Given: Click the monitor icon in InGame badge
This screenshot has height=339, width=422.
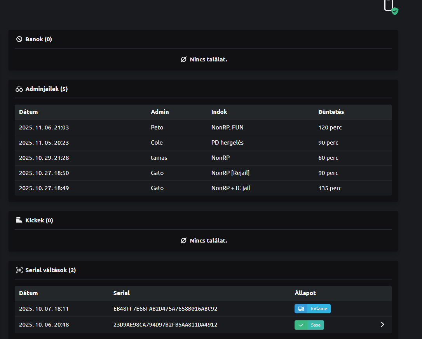Looking at the screenshot, I should pos(301,309).
